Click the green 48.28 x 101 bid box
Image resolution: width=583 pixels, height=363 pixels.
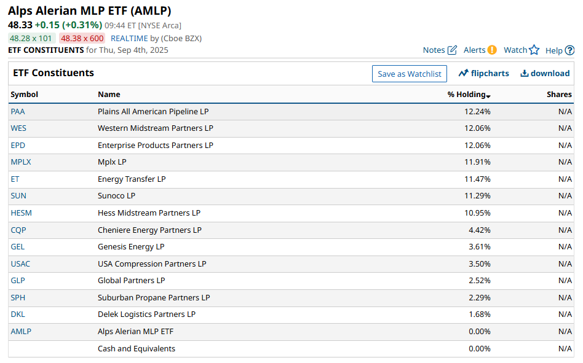coord(32,38)
